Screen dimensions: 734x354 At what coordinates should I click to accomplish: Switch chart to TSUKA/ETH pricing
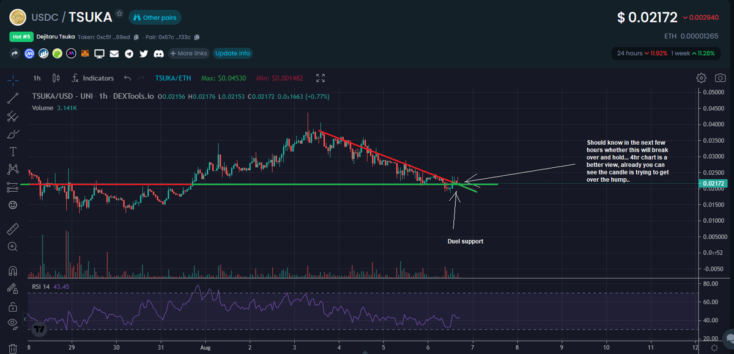click(172, 78)
